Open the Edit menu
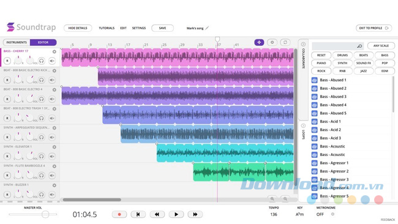This screenshot has height=224, width=398. coord(123,28)
